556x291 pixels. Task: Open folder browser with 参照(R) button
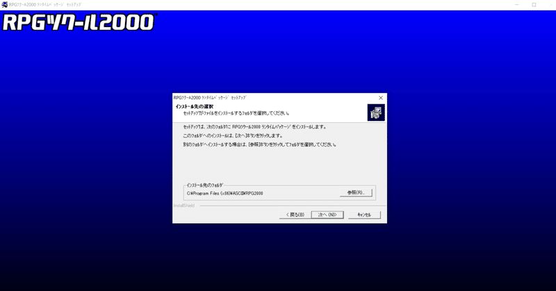(356, 192)
